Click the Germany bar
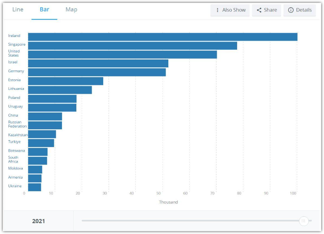The width and height of the screenshot is (324, 234). coord(97,72)
